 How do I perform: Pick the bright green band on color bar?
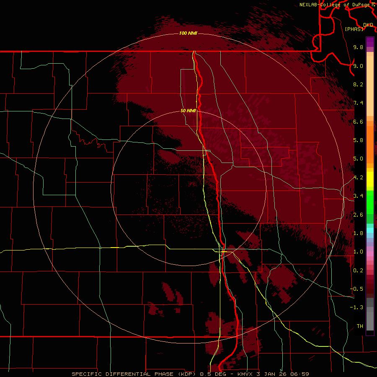pos(370,202)
